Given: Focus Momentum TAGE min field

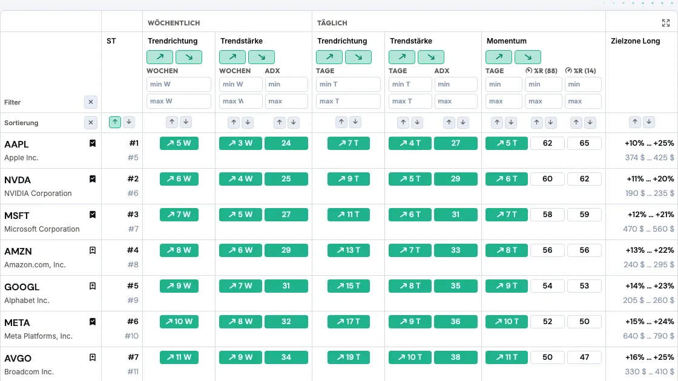Looking at the screenshot, I should (x=504, y=84).
